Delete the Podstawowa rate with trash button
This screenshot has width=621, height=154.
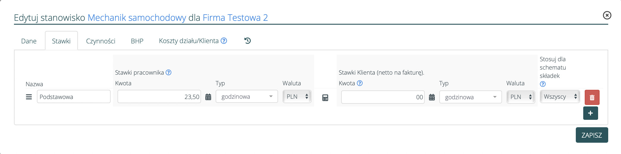(592, 98)
